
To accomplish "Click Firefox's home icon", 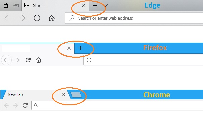I will (39, 60).
